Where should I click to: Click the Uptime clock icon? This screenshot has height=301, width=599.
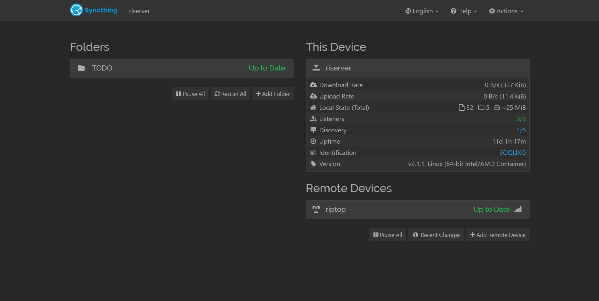click(313, 141)
